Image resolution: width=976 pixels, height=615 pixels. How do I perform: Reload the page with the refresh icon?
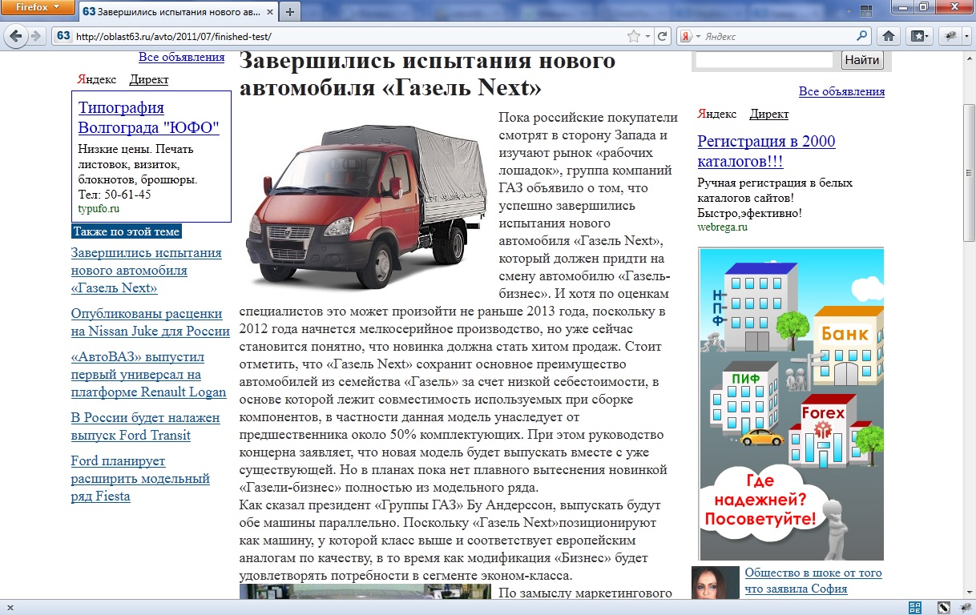662,36
